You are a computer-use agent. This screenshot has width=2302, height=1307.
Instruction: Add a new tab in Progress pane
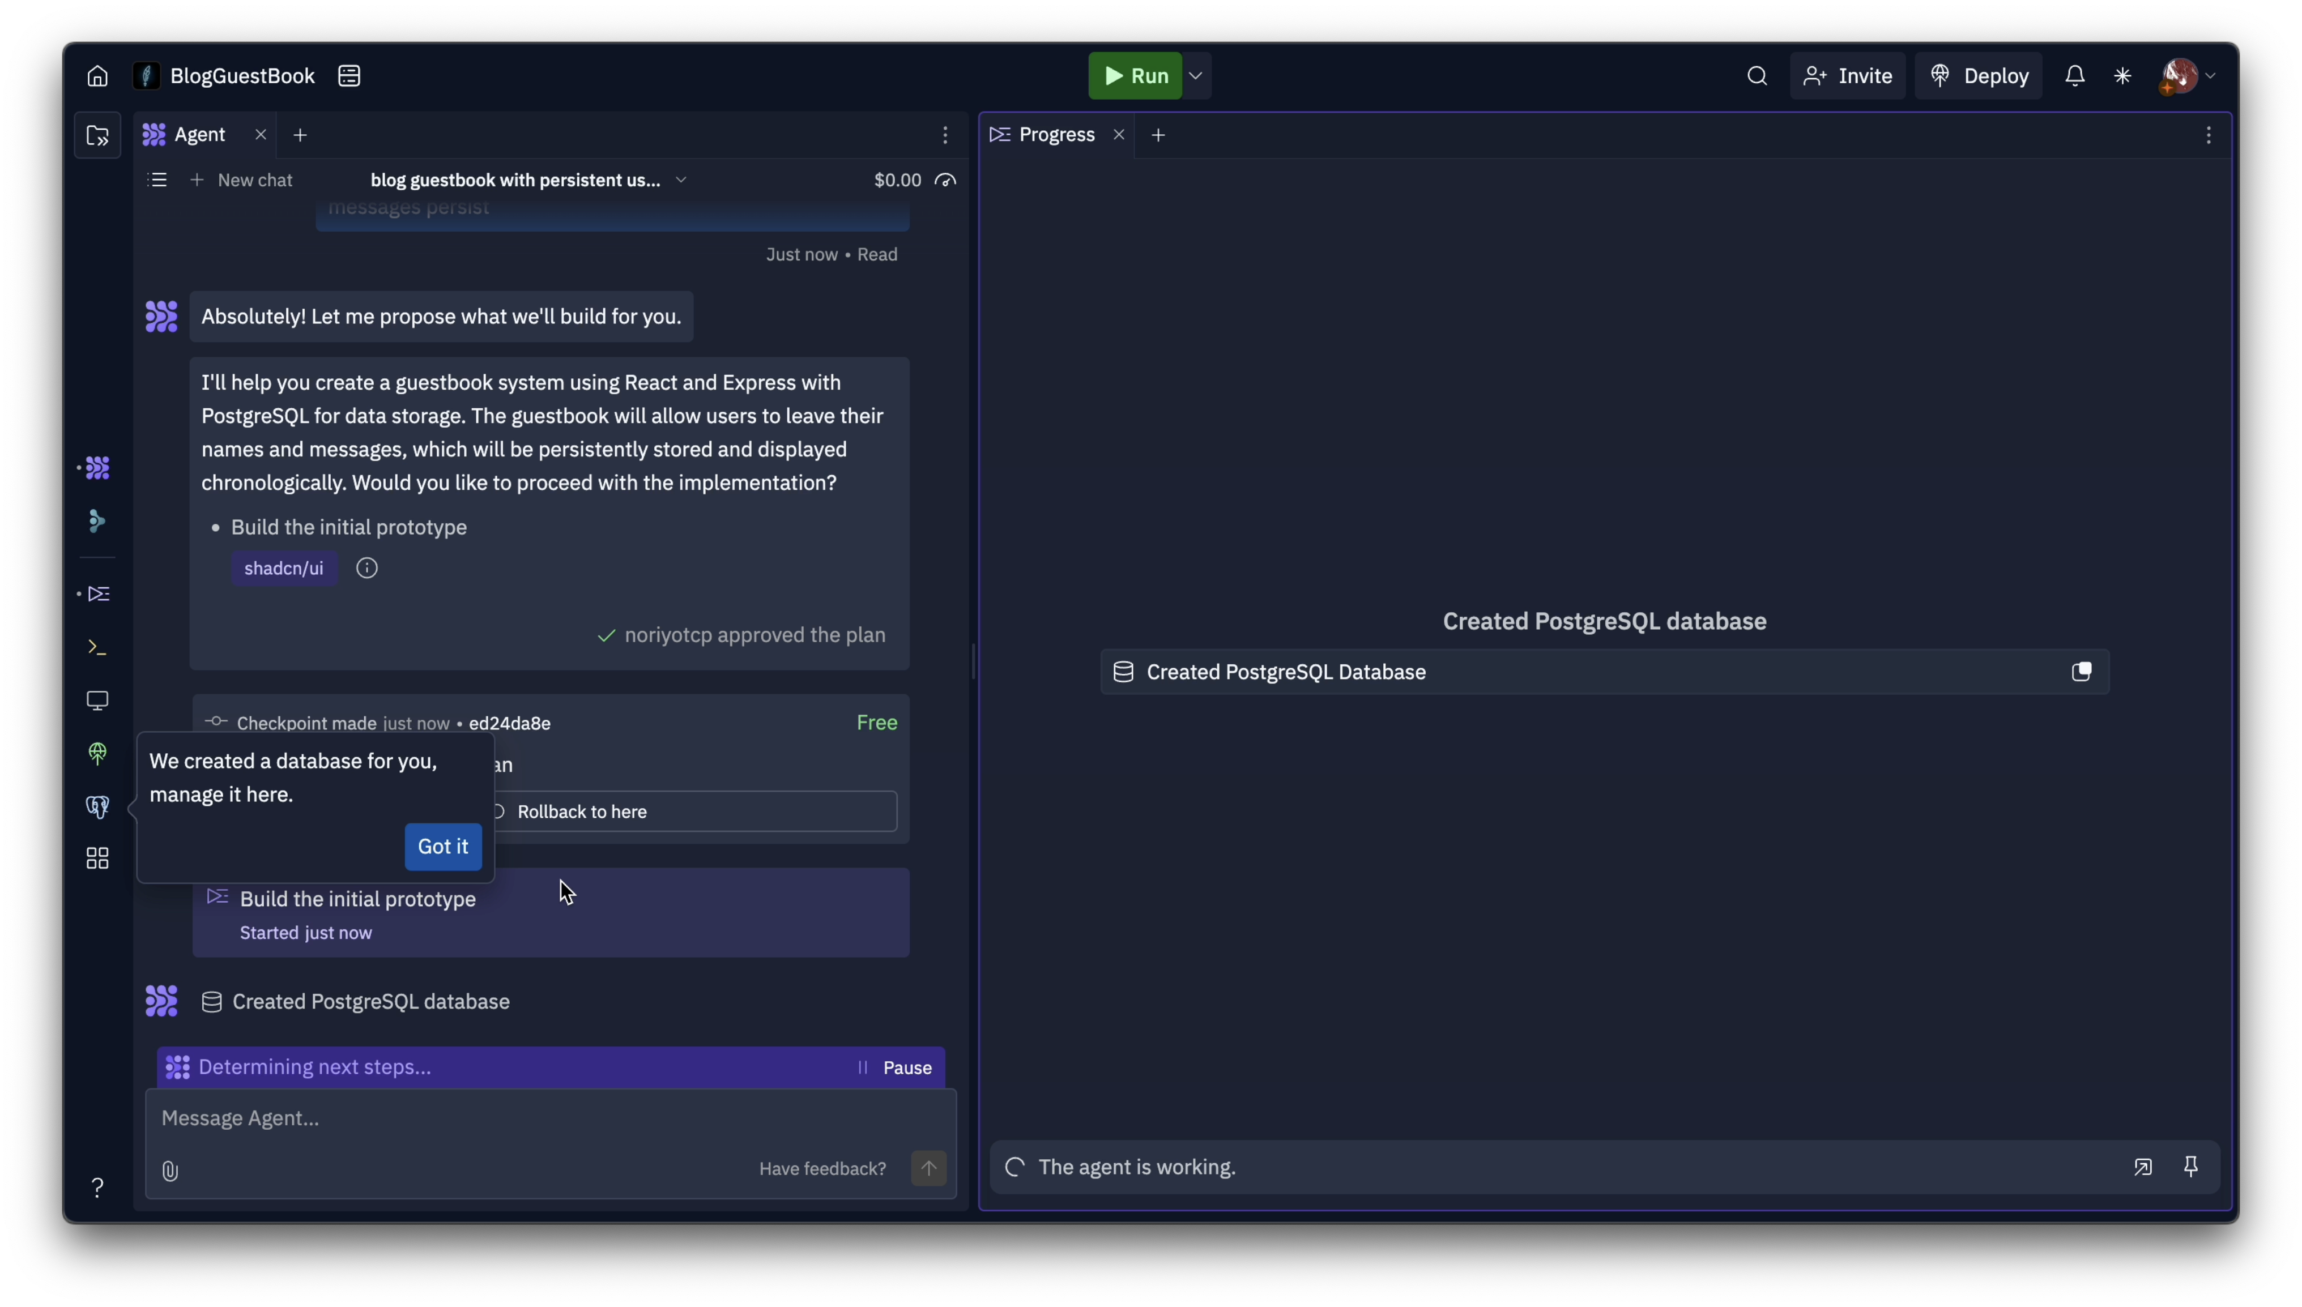click(1158, 135)
